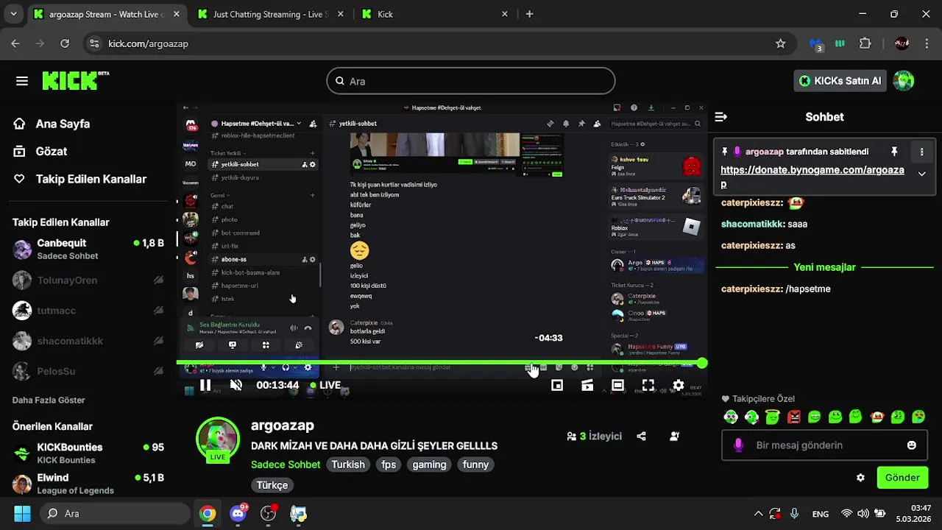The width and height of the screenshot is (942, 530).
Task: Open Discord from the taskbar
Action: (238, 513)
